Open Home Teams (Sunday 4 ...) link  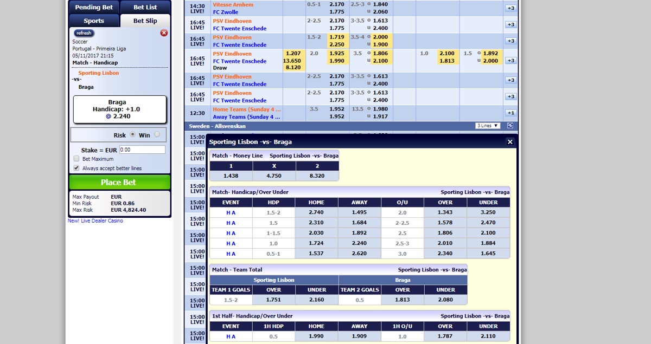[247, 109]
